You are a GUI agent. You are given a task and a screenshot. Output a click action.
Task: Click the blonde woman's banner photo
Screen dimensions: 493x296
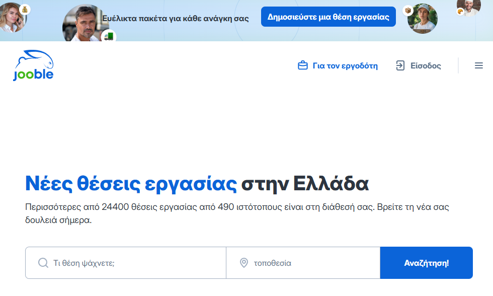[x=13, y=18]
